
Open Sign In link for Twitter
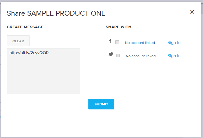coord(174,56)
